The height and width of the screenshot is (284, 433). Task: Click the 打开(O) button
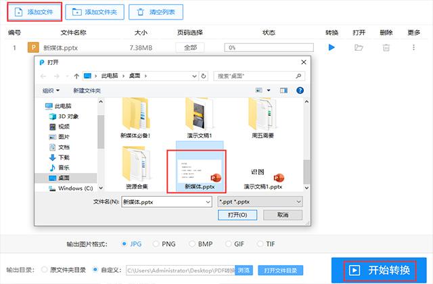(237, 215)
